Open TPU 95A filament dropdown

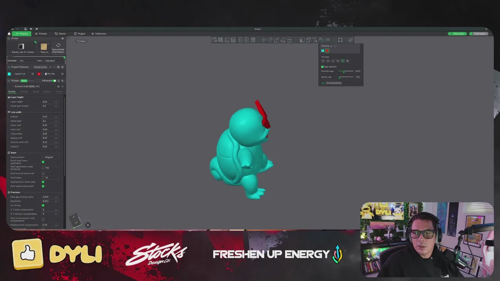(50, 74)
